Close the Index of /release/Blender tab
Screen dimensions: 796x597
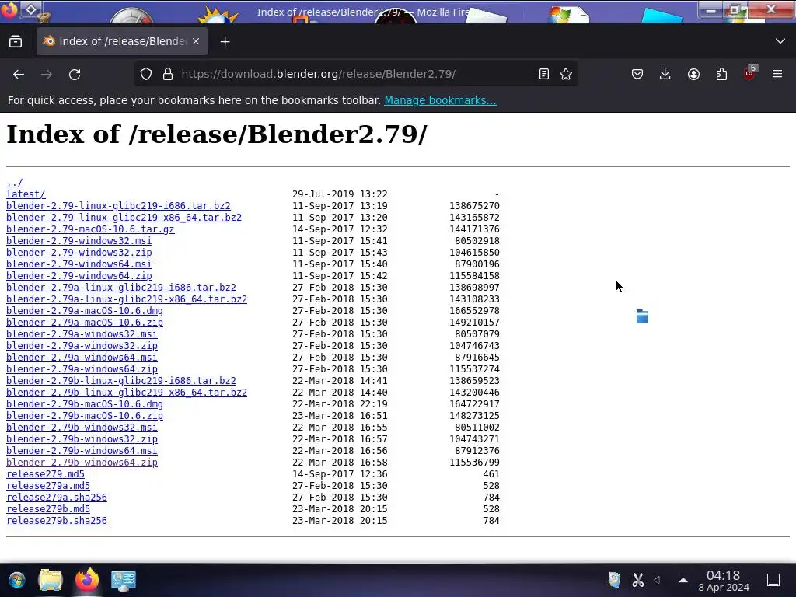(x=196, y=41)
